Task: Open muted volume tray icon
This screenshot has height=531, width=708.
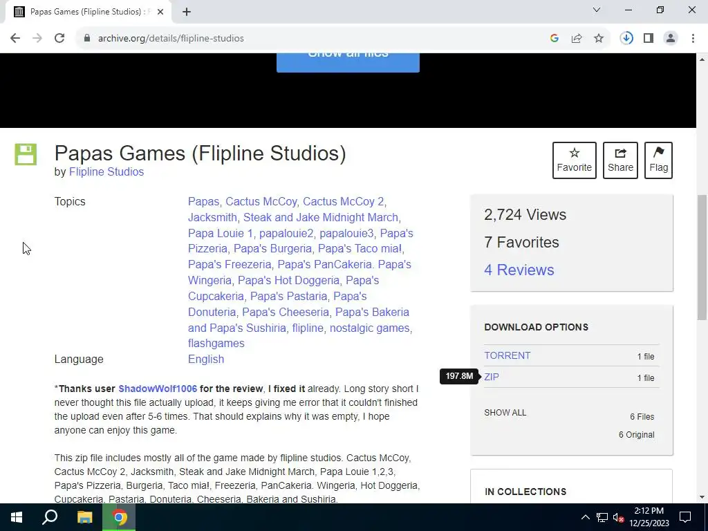Action: pos(619,517)
